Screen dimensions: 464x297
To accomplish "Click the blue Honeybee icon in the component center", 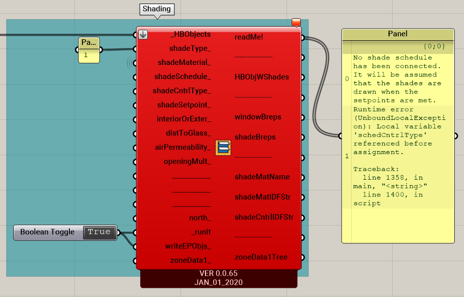I will (223, 148).
